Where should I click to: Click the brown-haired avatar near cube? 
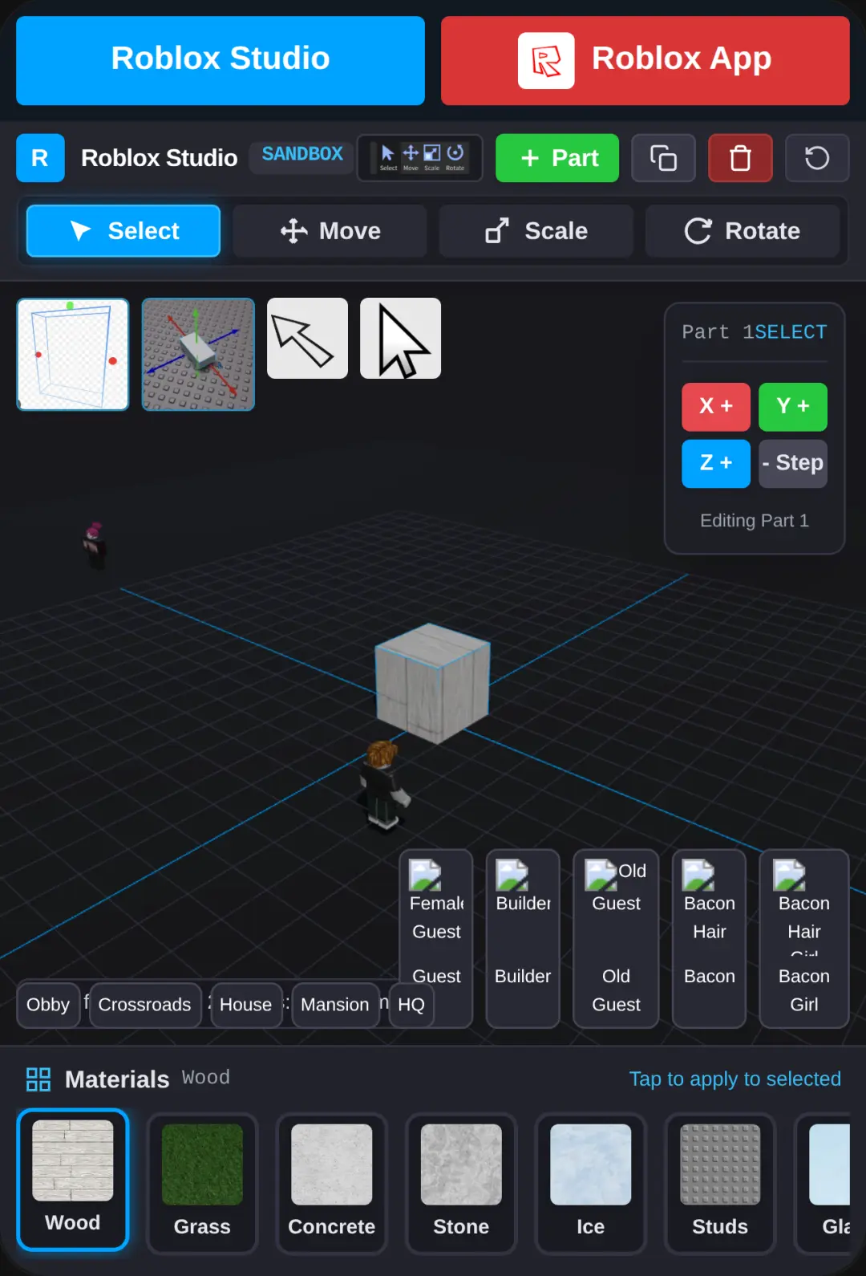point(383,785)
